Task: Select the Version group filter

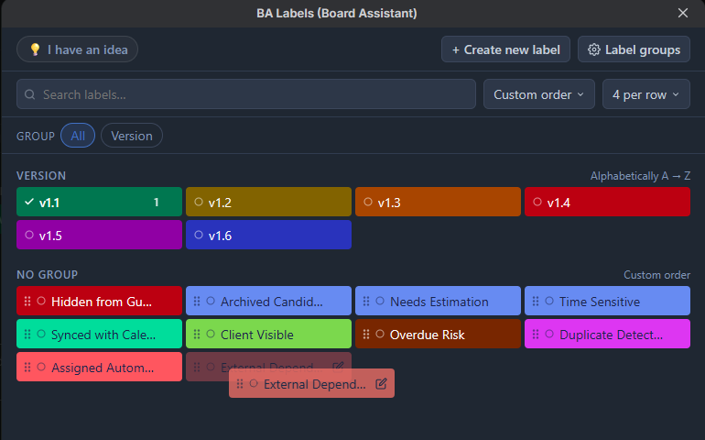Action: 132,136
